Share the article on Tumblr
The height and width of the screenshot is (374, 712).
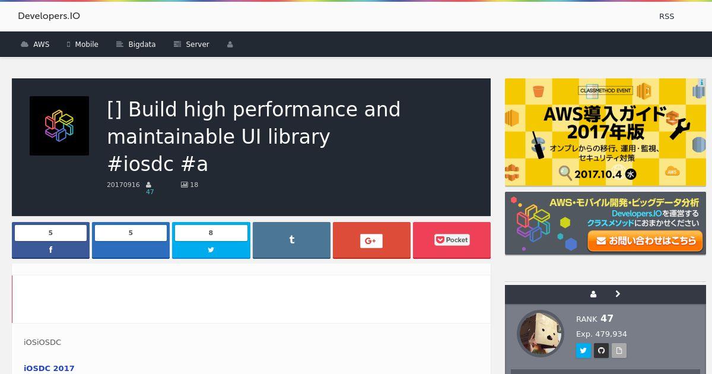pos(291,240)
